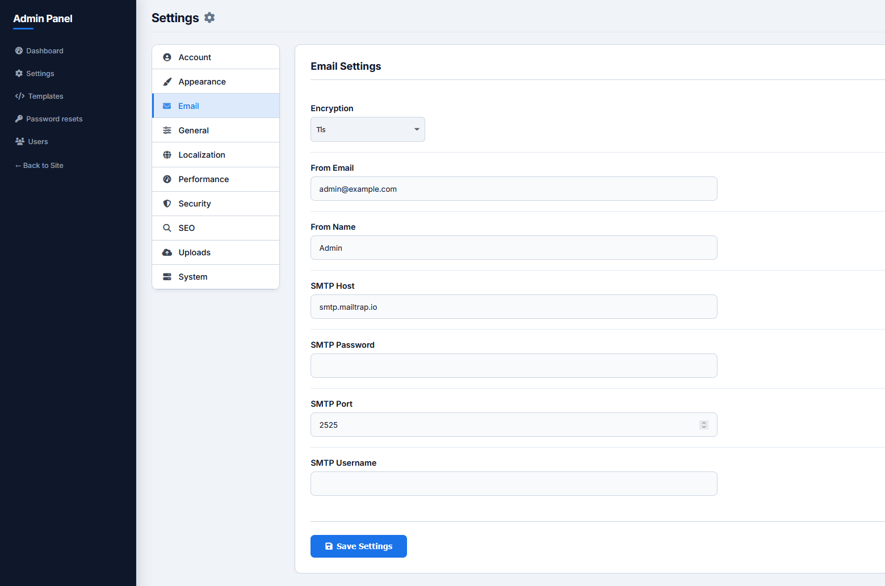This screenshot has height=586, width=885.
Task: Click the Encryption field label
Action: [332, 108]
